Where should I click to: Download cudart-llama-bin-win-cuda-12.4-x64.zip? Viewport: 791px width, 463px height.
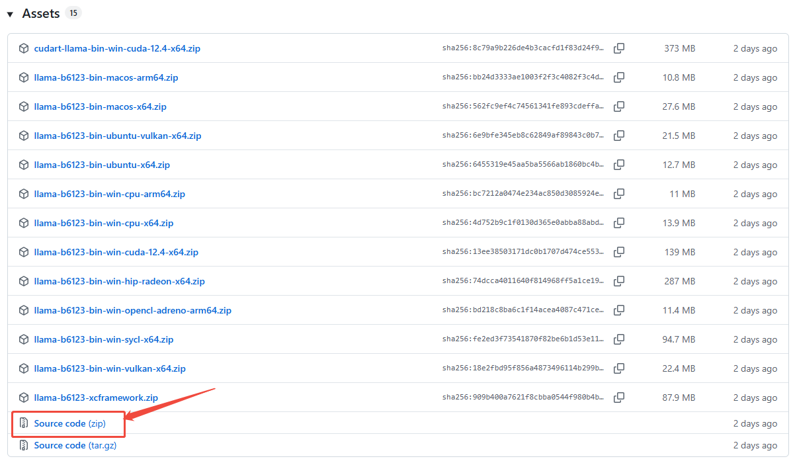[x=117, y=48]
